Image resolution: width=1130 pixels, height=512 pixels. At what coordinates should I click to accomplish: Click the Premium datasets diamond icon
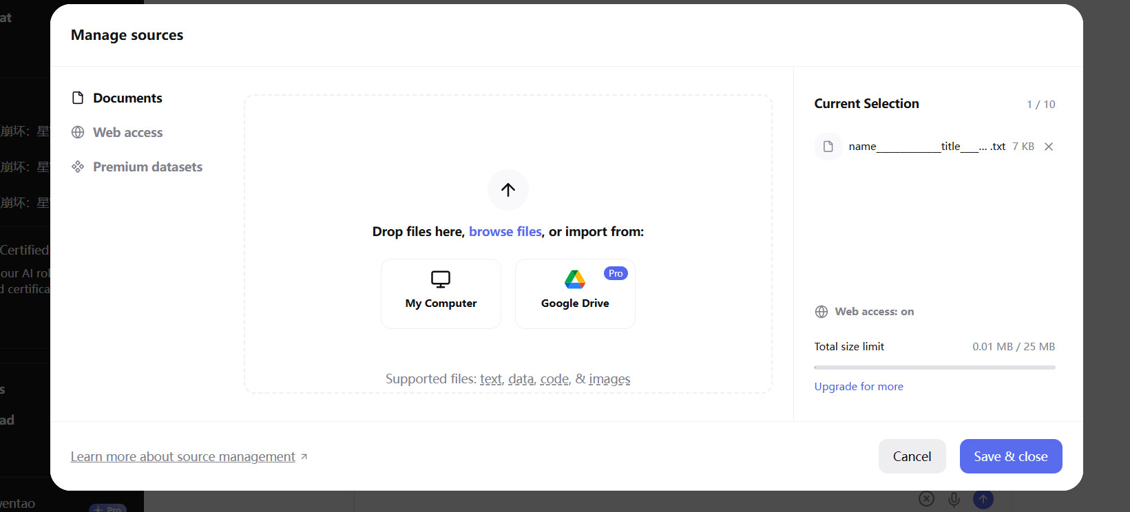tap(78, 167)
